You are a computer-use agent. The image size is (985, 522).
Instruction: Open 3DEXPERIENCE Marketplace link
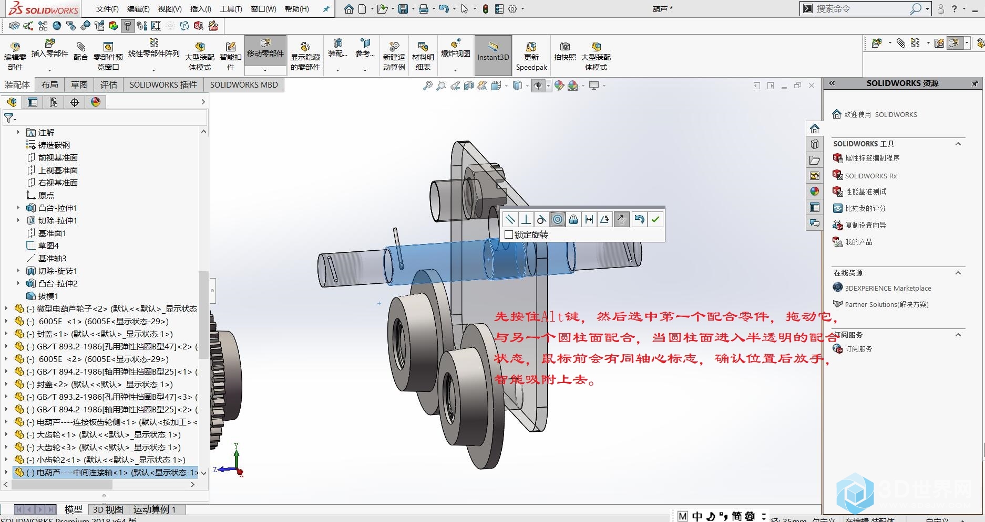click(888, 288)
